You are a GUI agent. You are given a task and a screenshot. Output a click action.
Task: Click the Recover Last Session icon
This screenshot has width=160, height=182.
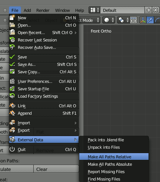coord(12,40)
